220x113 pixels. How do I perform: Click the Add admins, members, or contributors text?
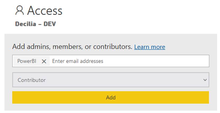pyautogui.click(x=72, y=47)
